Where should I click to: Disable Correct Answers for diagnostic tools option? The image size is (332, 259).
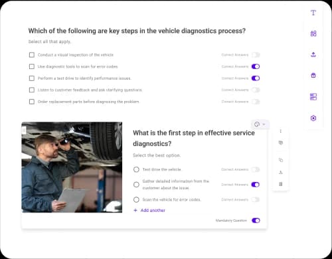click(x=256, y=66)
